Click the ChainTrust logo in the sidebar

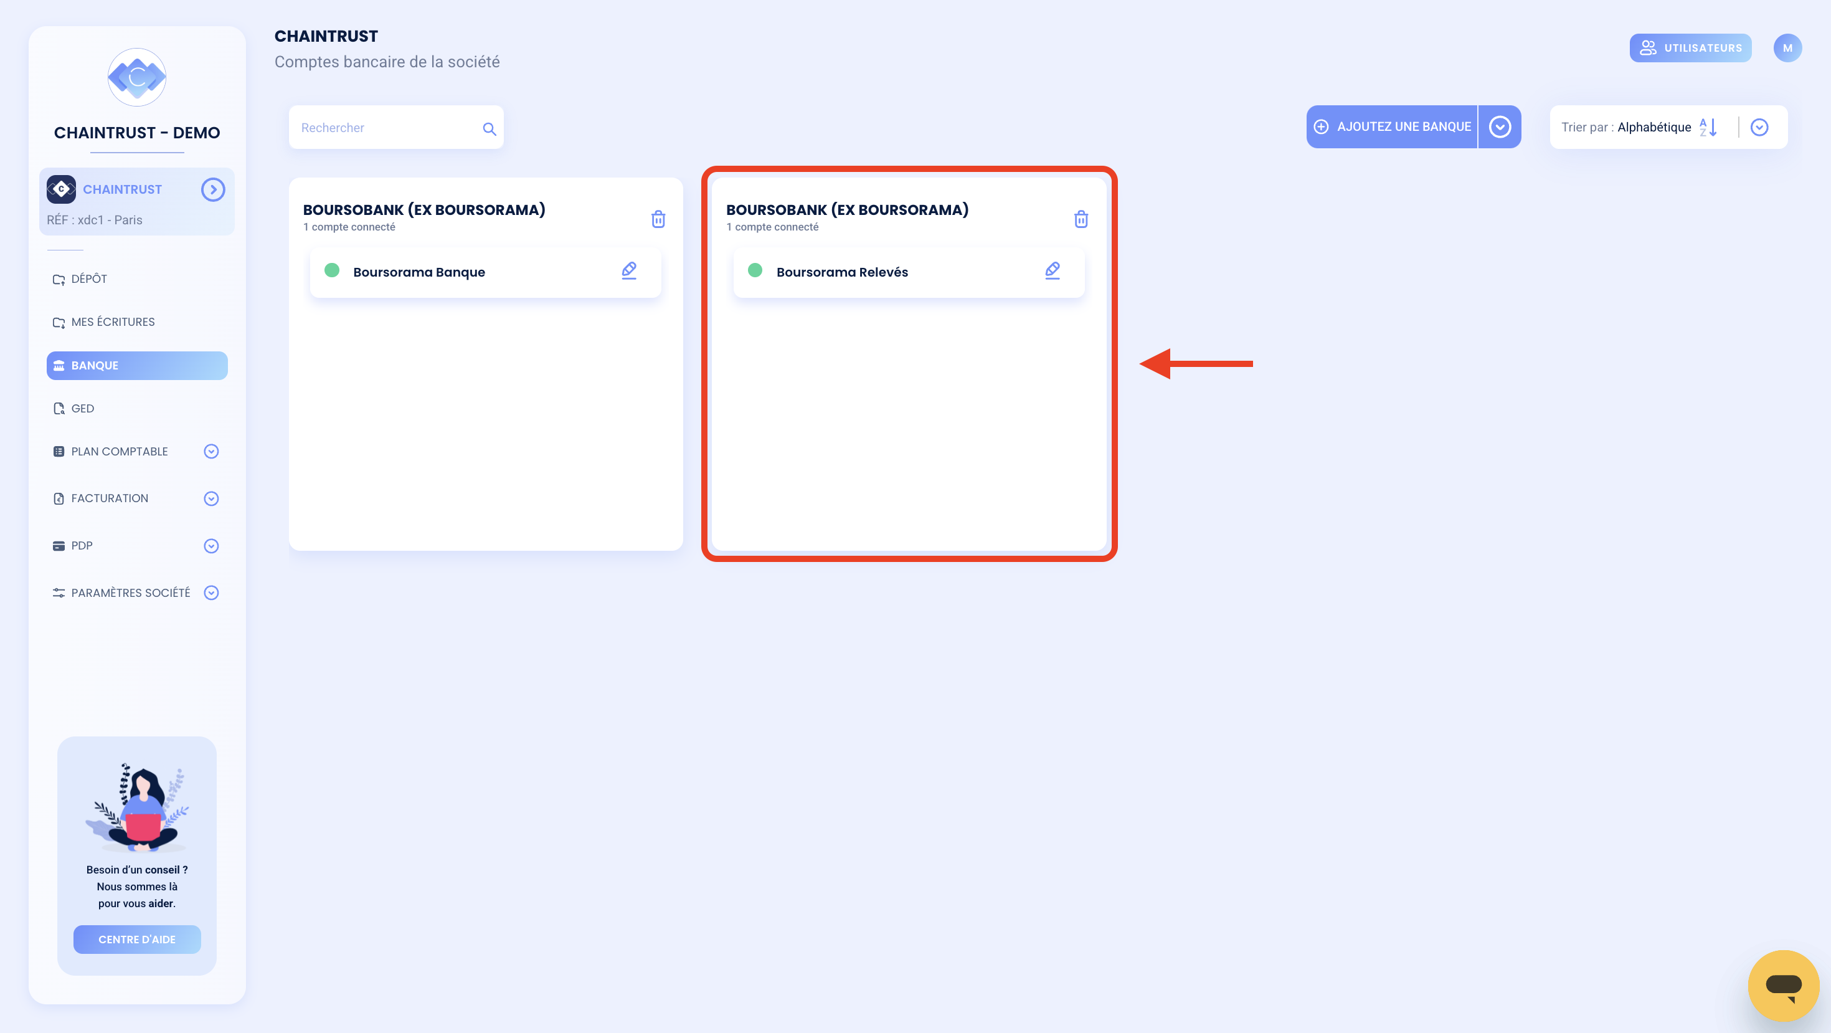136,77
